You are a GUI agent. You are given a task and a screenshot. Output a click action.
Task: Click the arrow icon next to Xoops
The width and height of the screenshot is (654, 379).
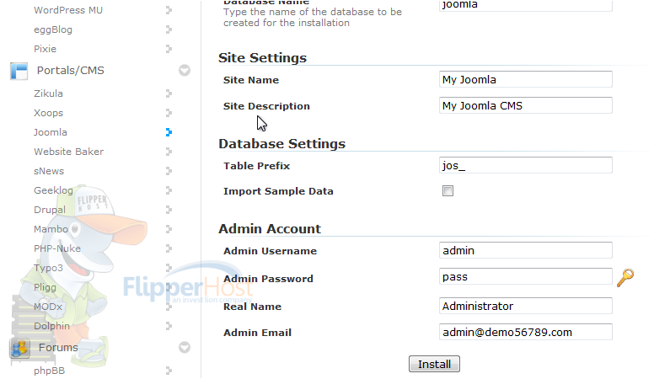tap(169, 113)
